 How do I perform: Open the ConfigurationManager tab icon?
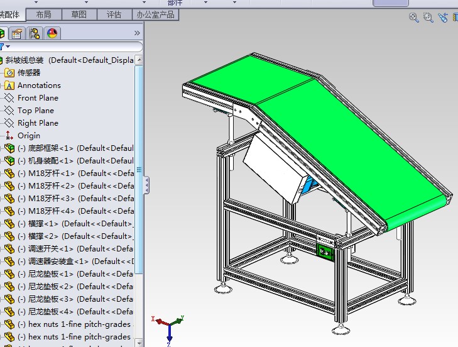point(35,33)
